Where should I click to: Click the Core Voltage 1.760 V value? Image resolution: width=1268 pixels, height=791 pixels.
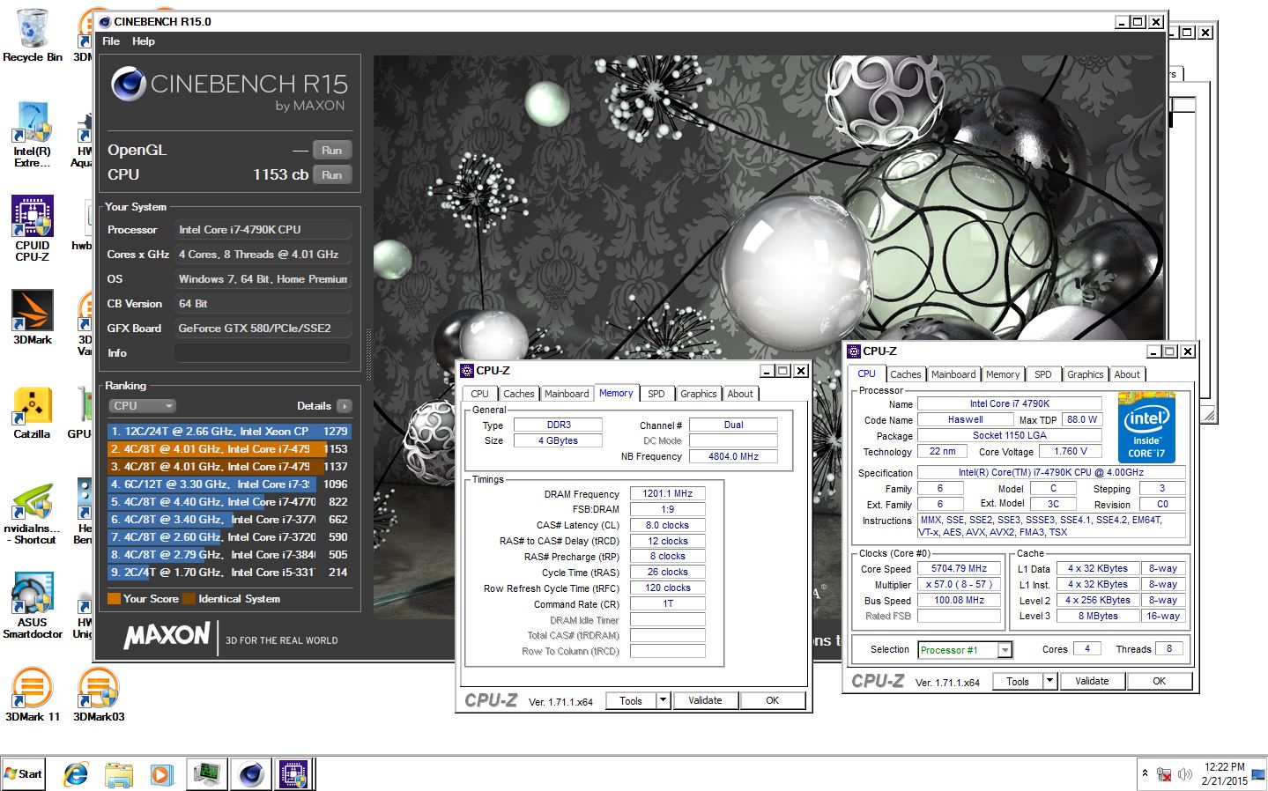pyautogui.click(x=1071, y=451)
